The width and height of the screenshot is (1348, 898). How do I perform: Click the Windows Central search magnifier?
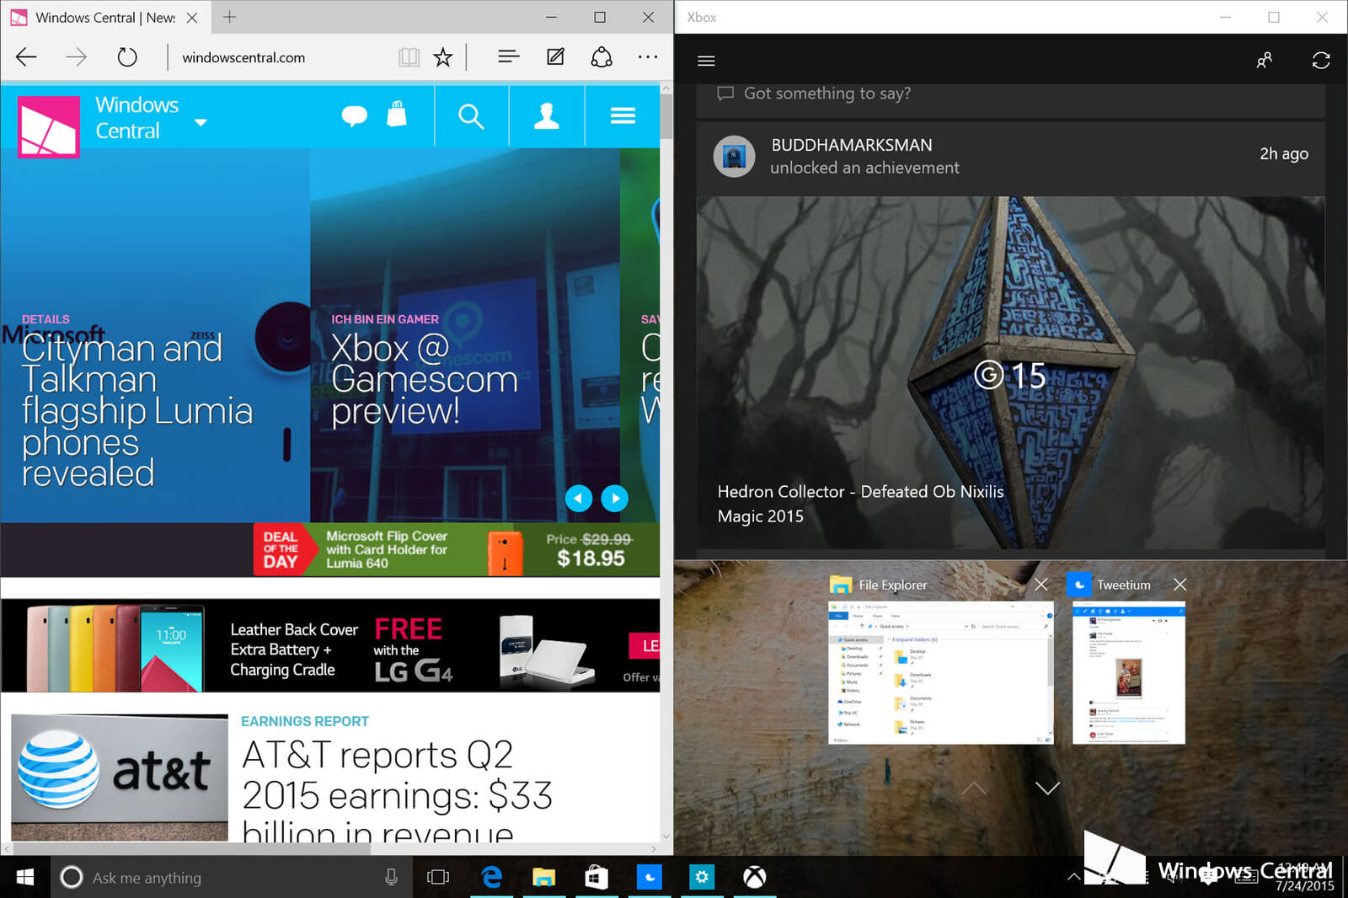coord(471,116)
